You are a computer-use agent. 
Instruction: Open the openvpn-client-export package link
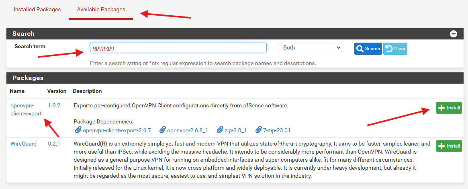click(26, 109)
